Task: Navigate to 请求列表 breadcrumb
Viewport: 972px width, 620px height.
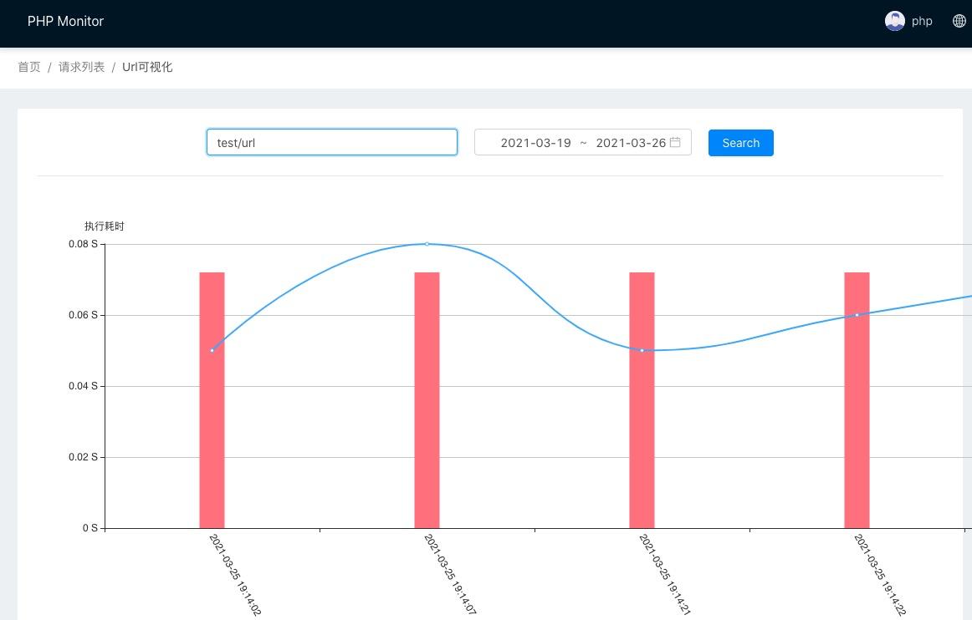Action: pos(81,67)
